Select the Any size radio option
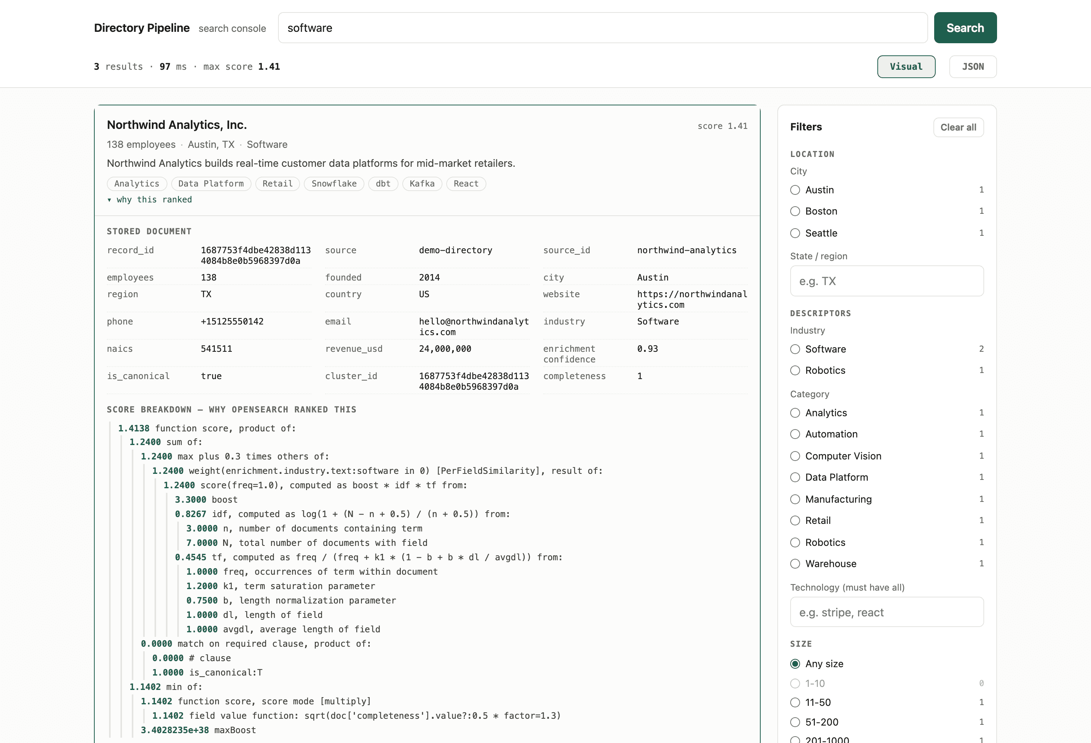The height and width of the screenshot is (743, 1091). (x=817, y=664)
